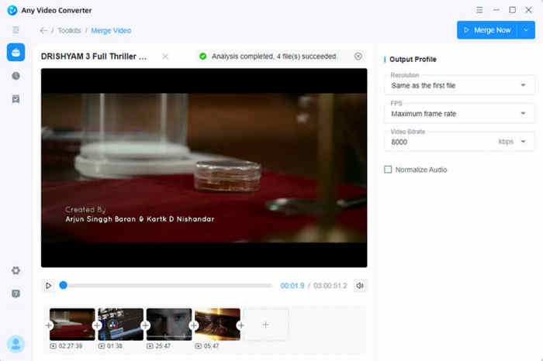Image resolution: width=543 pixels, height=361 pixels.
Task: Insert clip between third and fourth thumbnails
Action: click(194, 325)
